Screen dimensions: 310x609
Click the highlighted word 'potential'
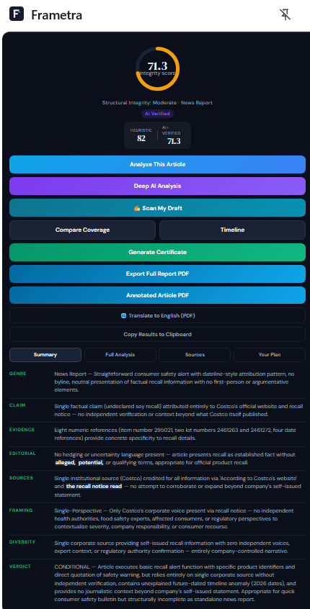click(x=91, y=462)
